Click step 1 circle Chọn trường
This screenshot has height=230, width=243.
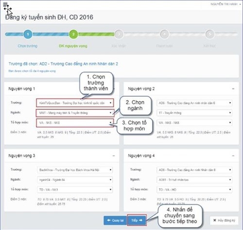click(x=28, y=34)
